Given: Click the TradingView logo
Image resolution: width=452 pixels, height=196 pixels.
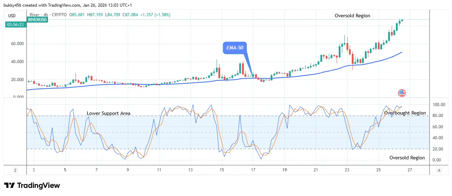Looking at the screenshot, I should 32,185.
